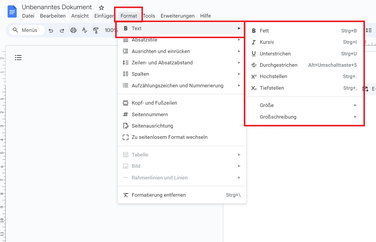Image resolution: width=376 pixels, height=242 pixels.
Task: Open the Erweiterungen menu
Action: (x=178, y=16)
